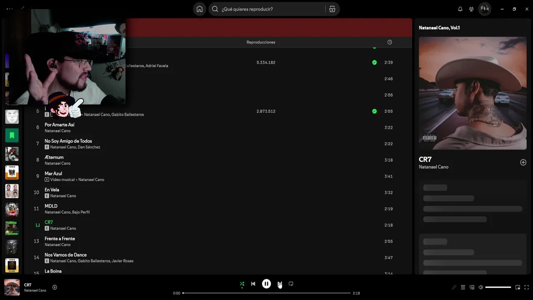
Task: Open the playback queue
Action: point(463,287)
